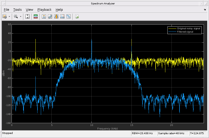Toggle Filtered signal legend entry visibility
Viewport: 209px width, 138px height.
coord(185,32)
